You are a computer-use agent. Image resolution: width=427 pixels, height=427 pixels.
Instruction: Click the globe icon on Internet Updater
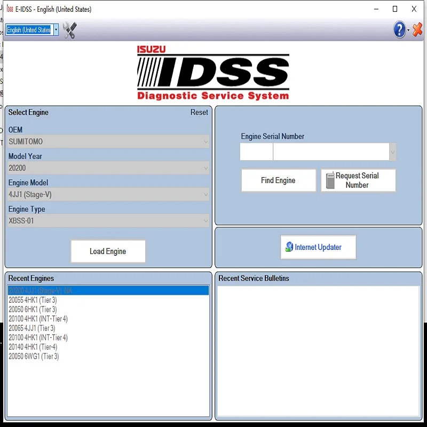pos(289,247)
